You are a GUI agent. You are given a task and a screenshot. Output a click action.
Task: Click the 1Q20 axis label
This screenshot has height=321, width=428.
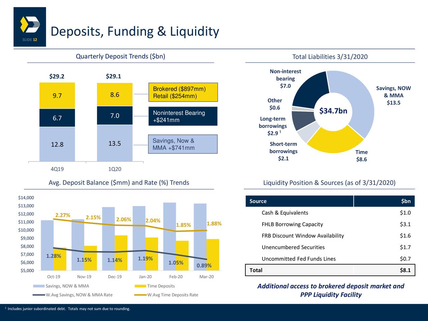[115, 169]
